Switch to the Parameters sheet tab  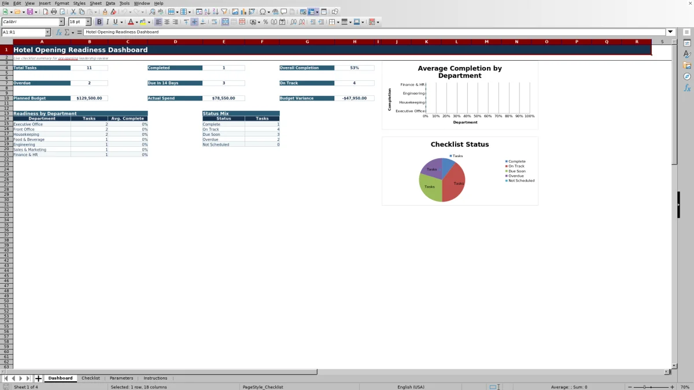(x=121, y=378)
